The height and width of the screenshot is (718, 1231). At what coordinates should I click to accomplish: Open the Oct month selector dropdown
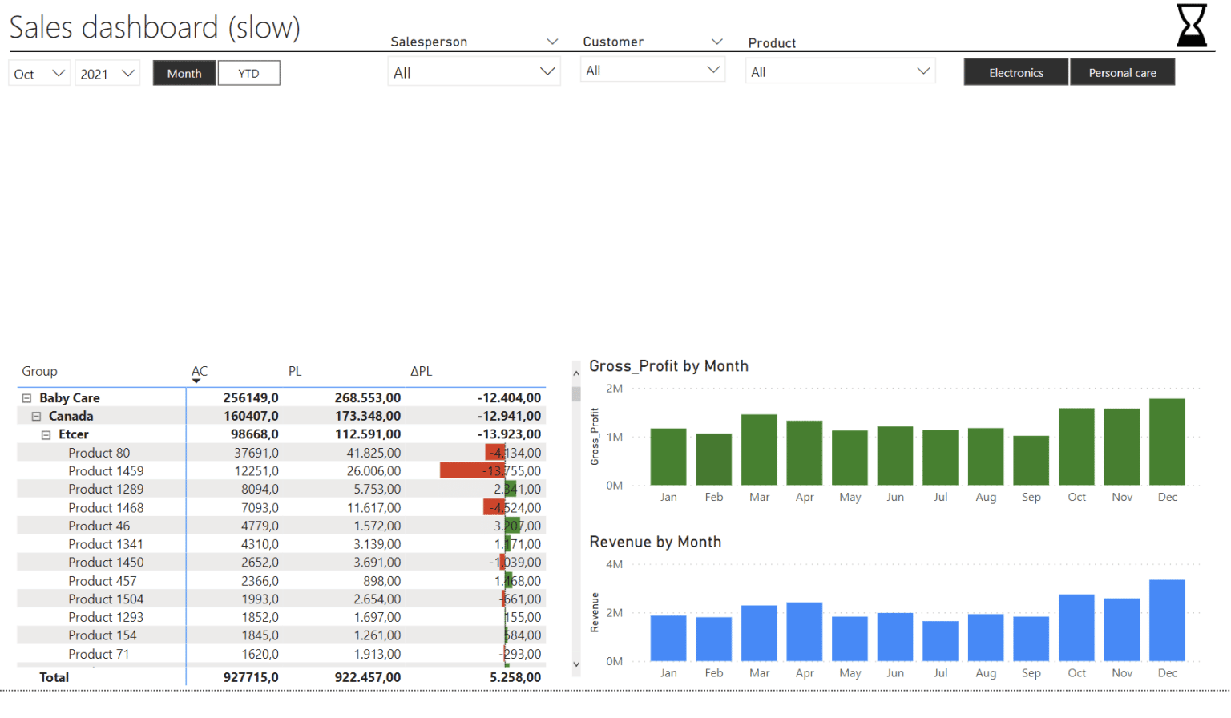point(38,73)
